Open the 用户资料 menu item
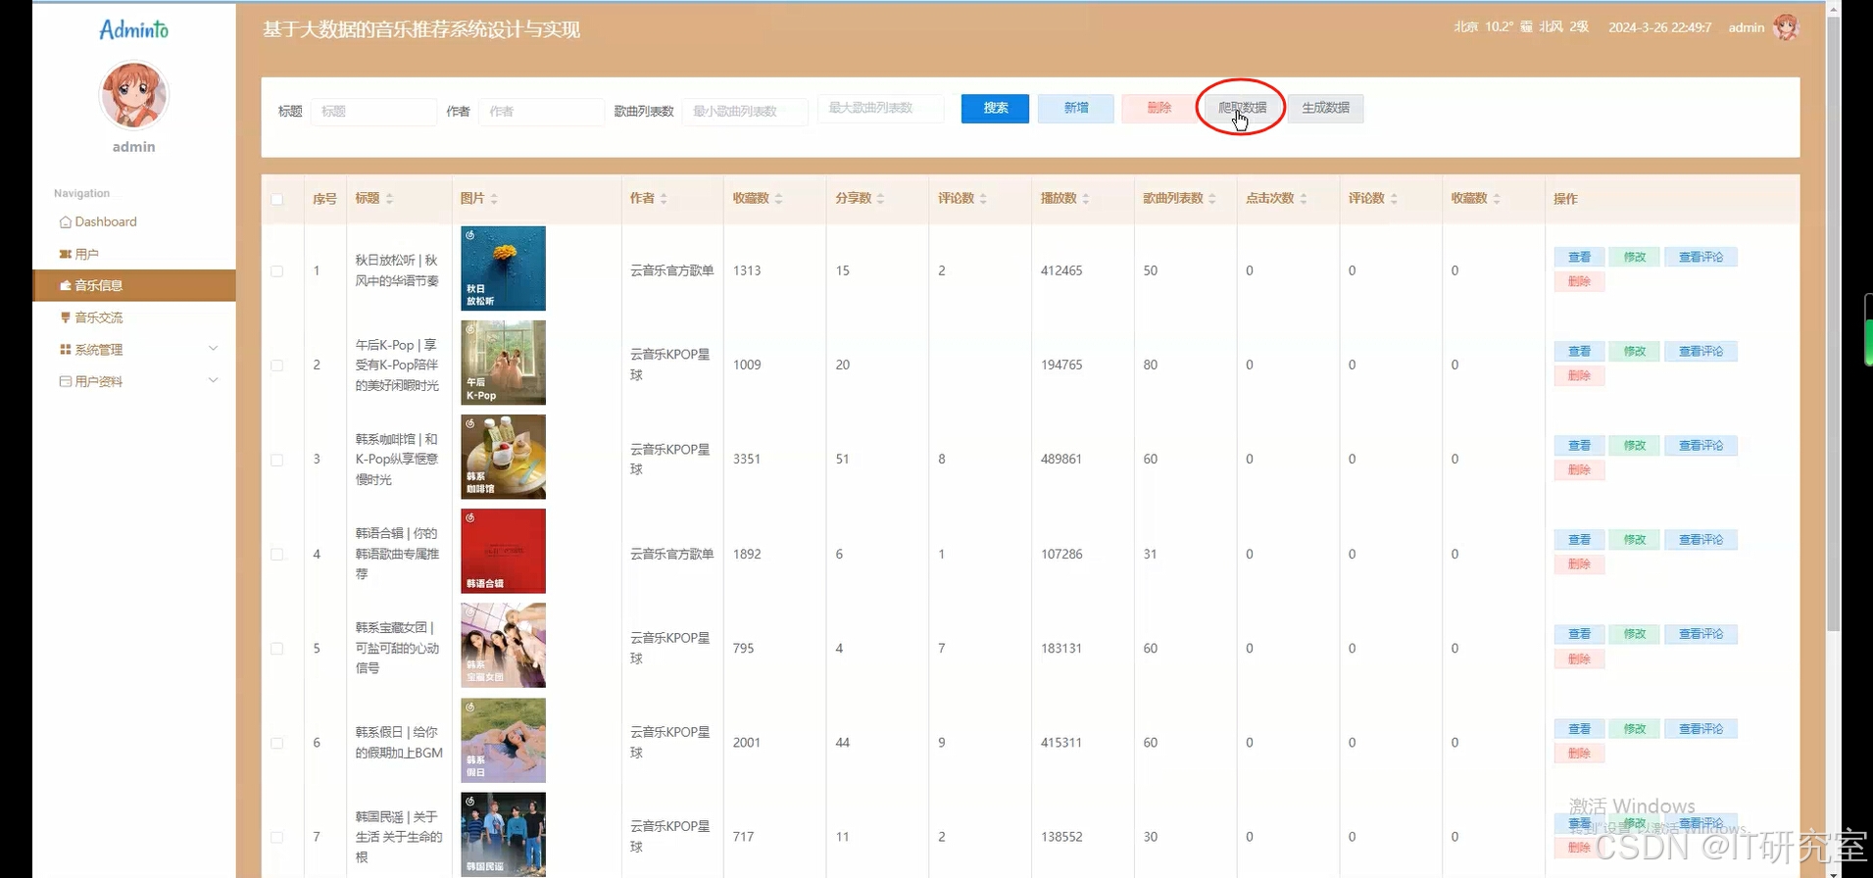 click(x=134, y=381)
